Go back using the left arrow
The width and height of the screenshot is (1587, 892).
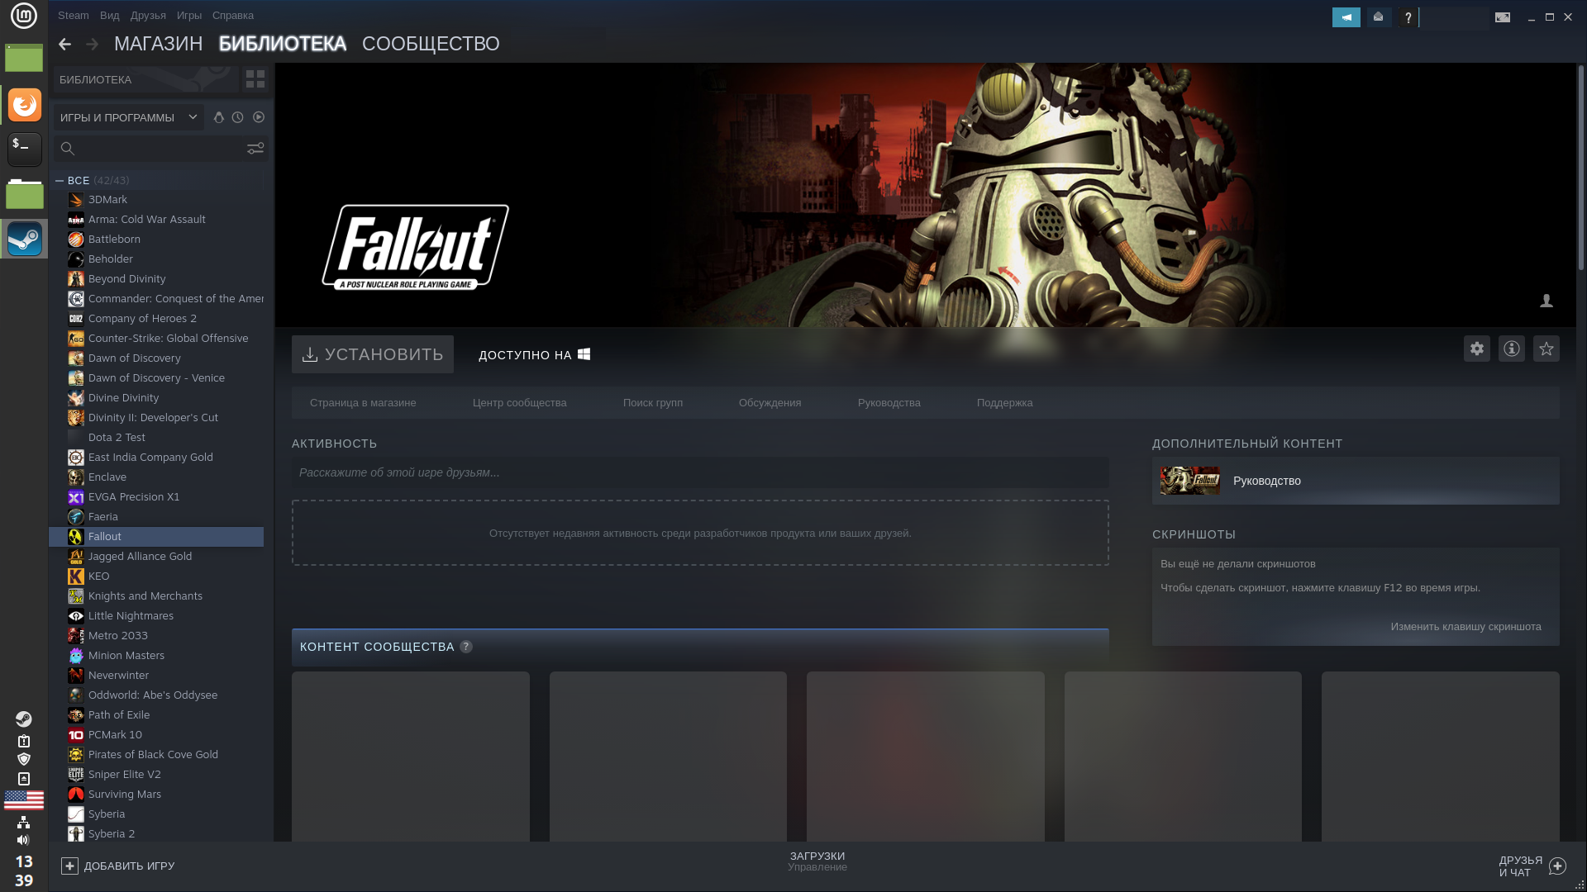[x=64, y=44]
